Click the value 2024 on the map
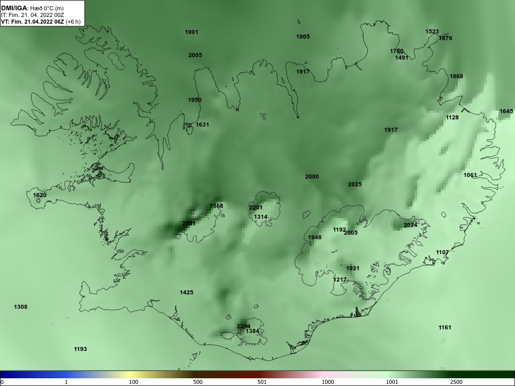The width and height of the screenshot is (515, 386). [x=410, y=225]
